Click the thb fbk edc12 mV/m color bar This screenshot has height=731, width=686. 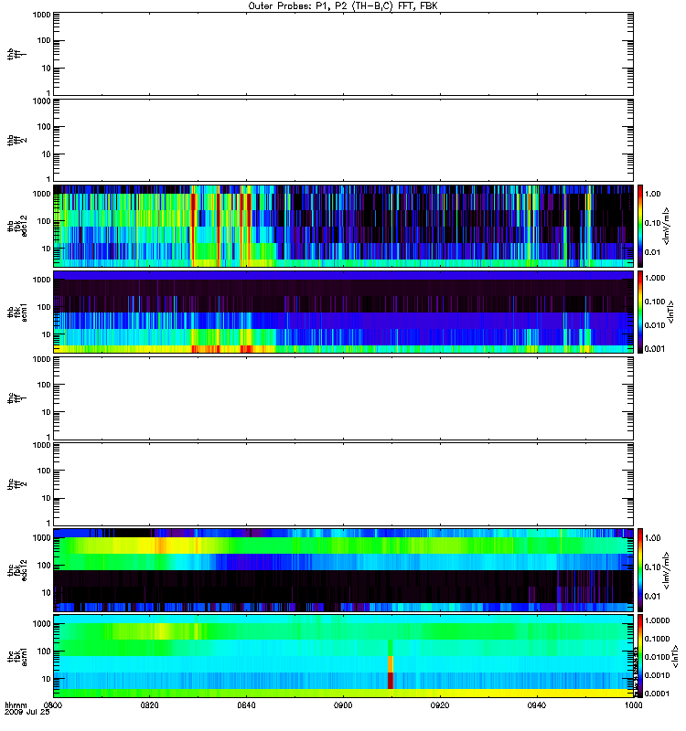pos(640,226)
